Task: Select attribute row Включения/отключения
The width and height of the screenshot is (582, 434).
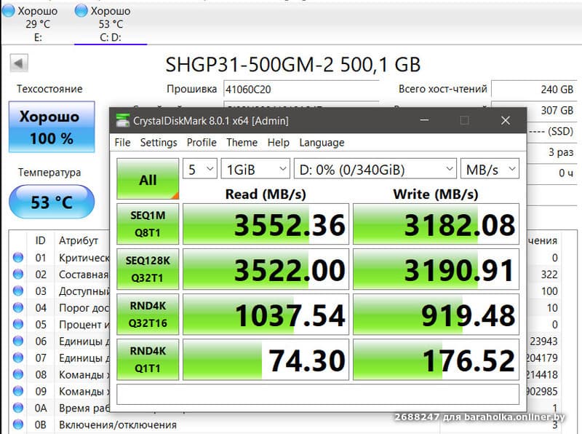Action: 286,425
